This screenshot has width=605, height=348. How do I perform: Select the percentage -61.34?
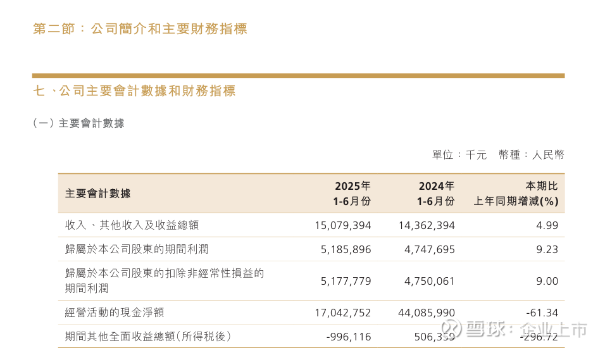(x=542, y=313)
